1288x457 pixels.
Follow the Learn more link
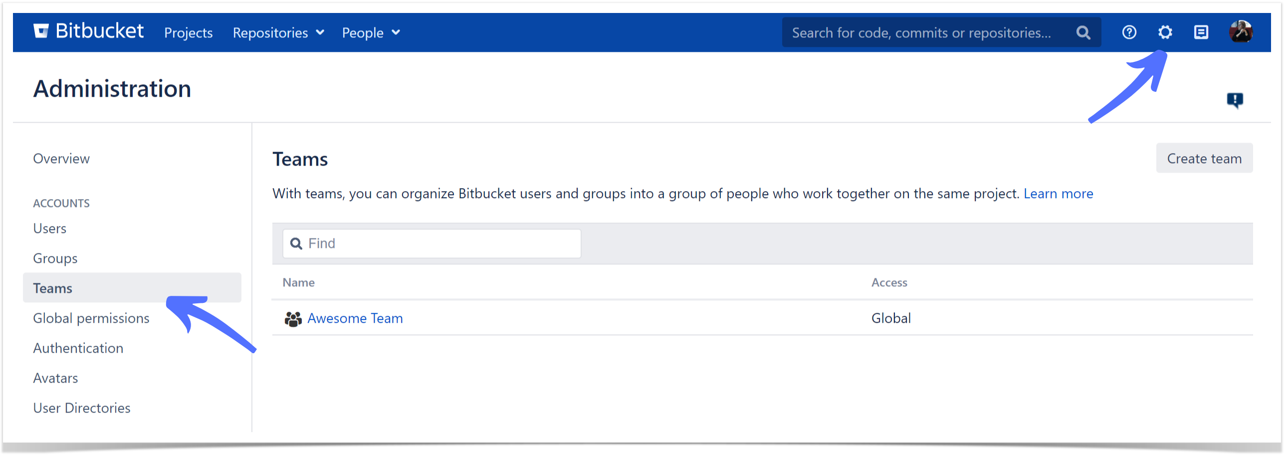(1058, 194)
